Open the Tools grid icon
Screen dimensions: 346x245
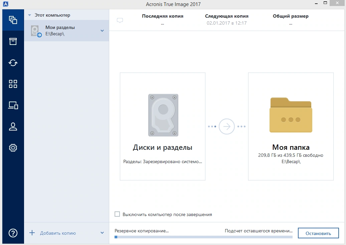[x=13, y=84]
